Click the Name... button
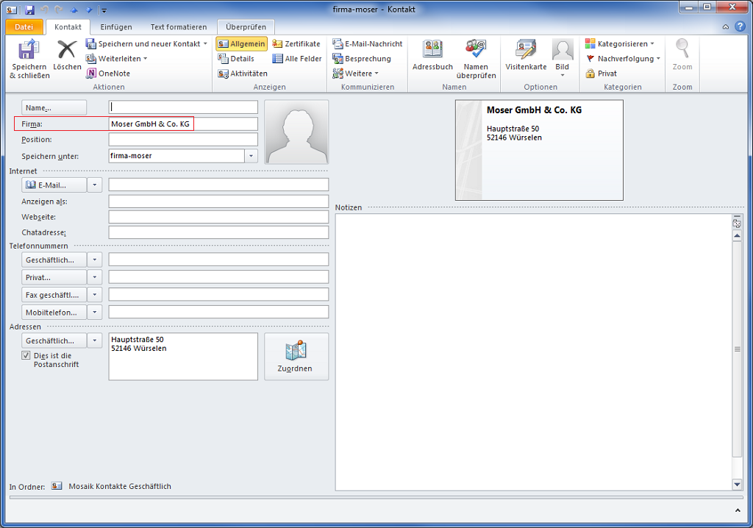 [54, 107]
